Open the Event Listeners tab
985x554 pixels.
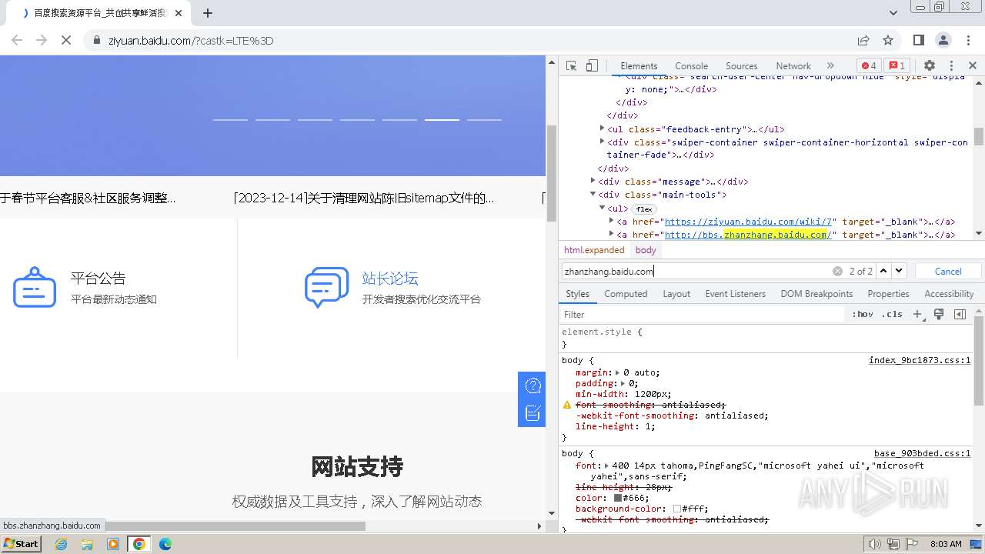(735, 294)
